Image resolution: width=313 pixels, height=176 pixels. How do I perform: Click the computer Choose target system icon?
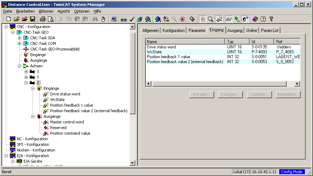(x=113, y=19)
